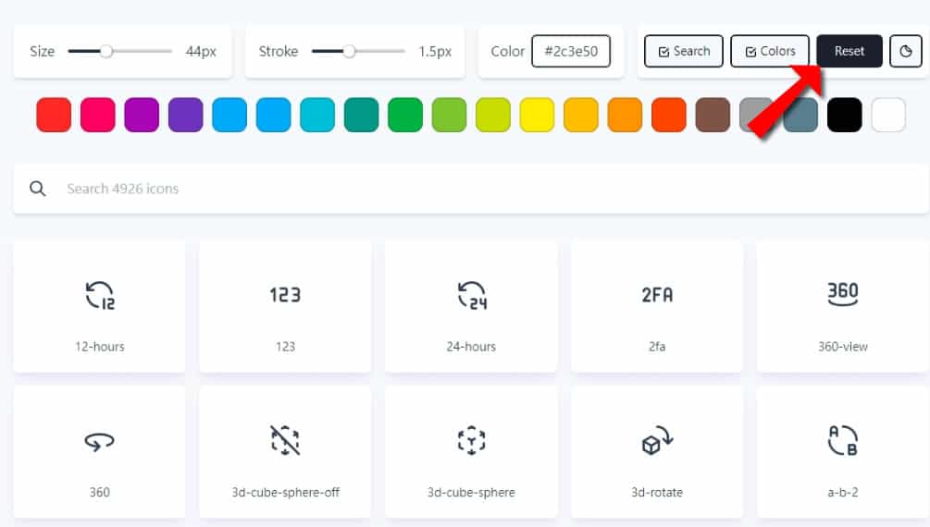Pick the pink color swatch
This screenshot has height=527, width=930.
pyautogui.click(x=98, y=115)
